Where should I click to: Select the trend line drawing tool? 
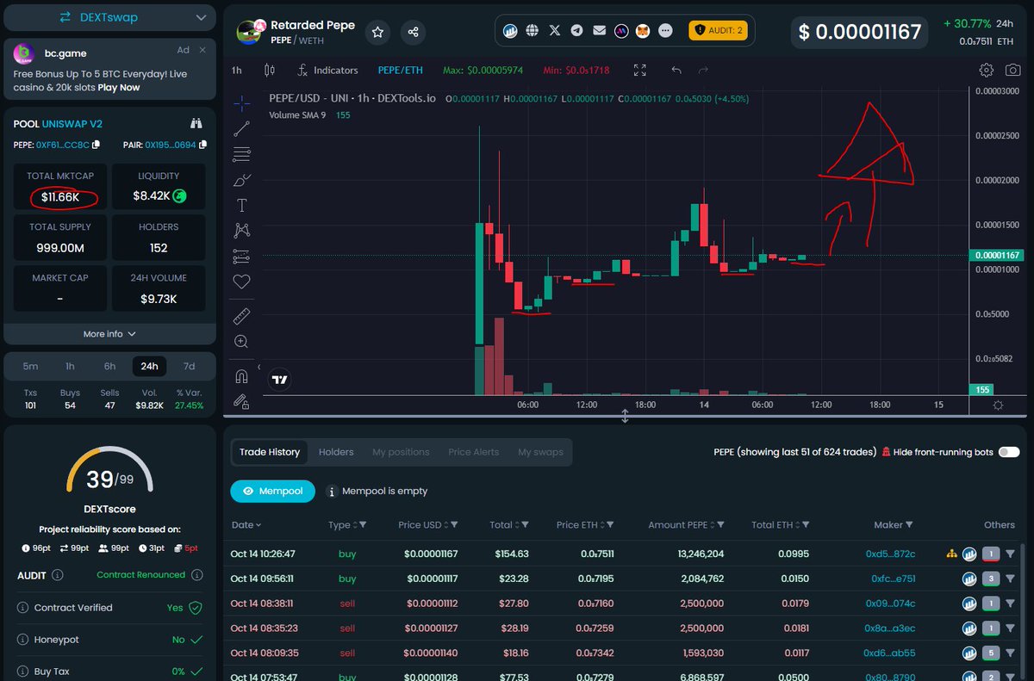point(242,129)
